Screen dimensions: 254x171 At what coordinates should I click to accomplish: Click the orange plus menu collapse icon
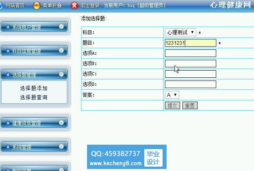pos(37,6)
